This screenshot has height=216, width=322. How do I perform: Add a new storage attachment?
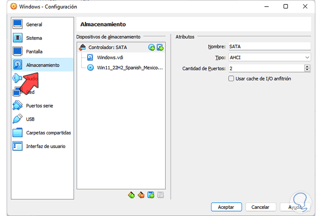(151, 195)
